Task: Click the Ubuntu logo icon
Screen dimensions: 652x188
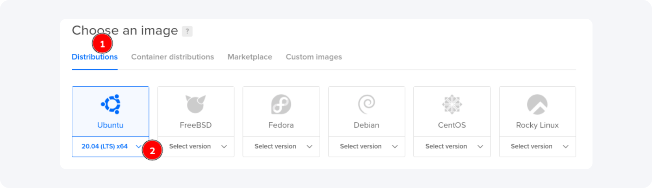Action: pyautogui.click(x=110, y=104)
